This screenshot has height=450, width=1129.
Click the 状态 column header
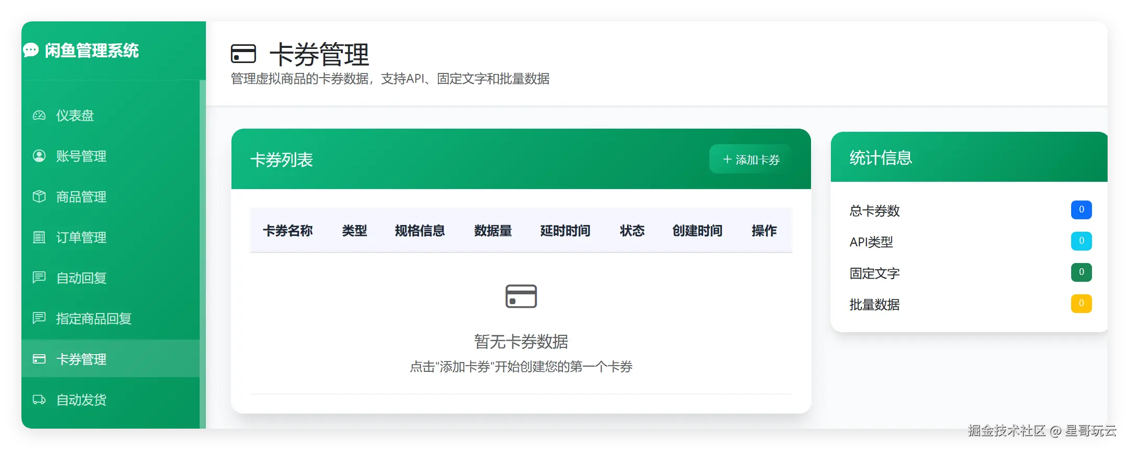click(x=632, y=231)
